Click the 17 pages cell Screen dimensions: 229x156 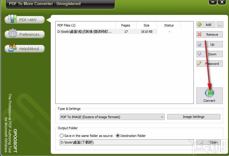(126, 32)
